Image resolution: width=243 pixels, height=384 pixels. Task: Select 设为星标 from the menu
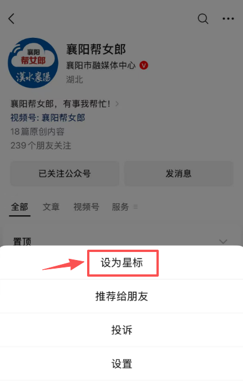pos(121,263)
